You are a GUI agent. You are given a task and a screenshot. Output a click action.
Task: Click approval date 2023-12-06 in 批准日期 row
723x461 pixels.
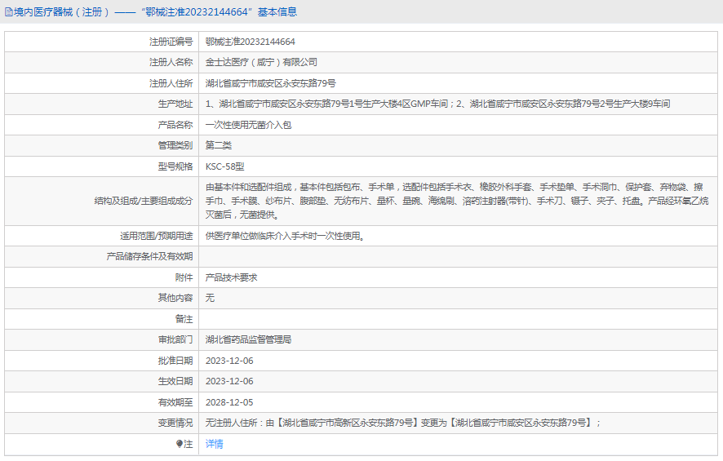229,361
